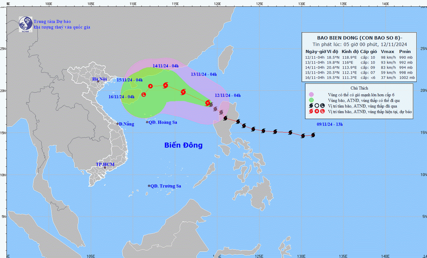
Task: Click the Đ.Nẵng city marker dot
Action: [x=117, y=124]
